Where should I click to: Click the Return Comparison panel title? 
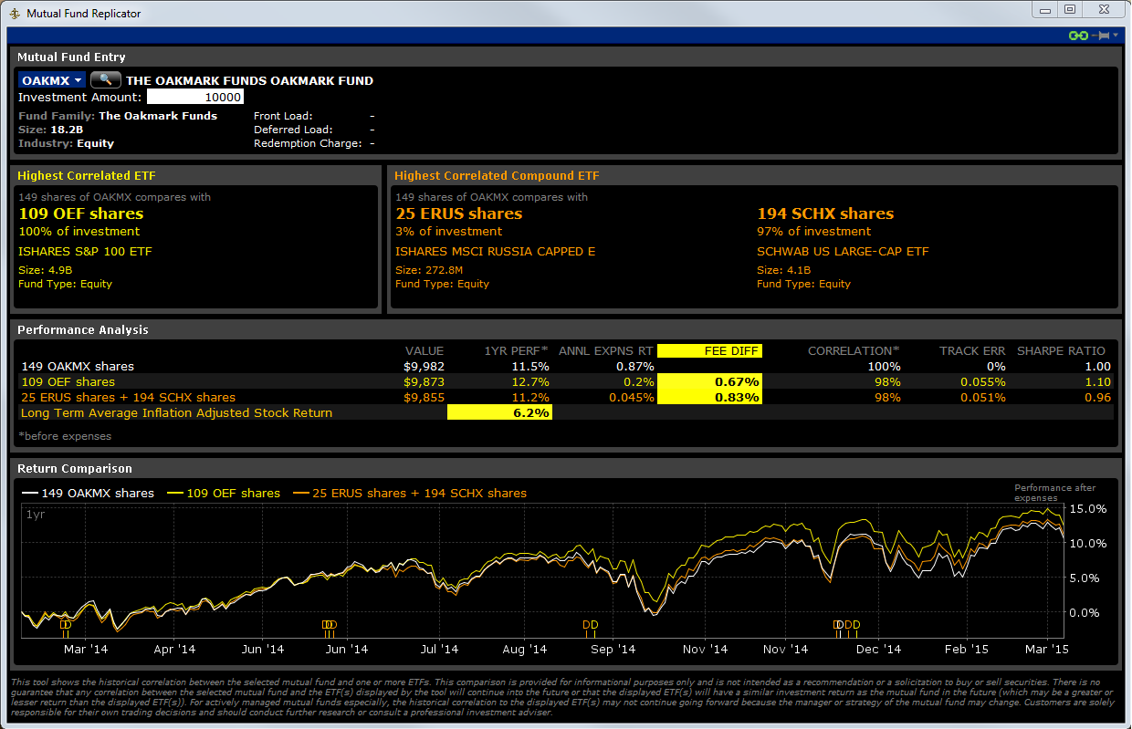coord(75,468)
